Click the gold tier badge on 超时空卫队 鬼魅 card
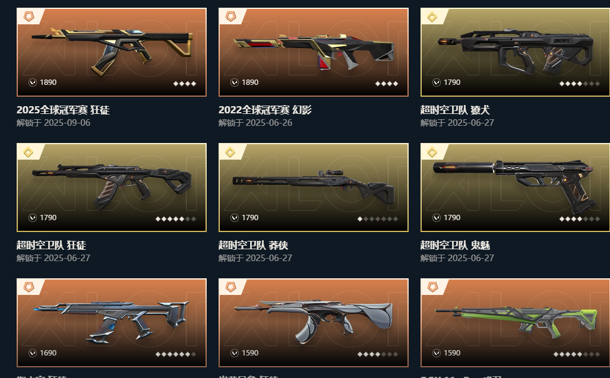The image size is (610, 378). tap(432, 152)
